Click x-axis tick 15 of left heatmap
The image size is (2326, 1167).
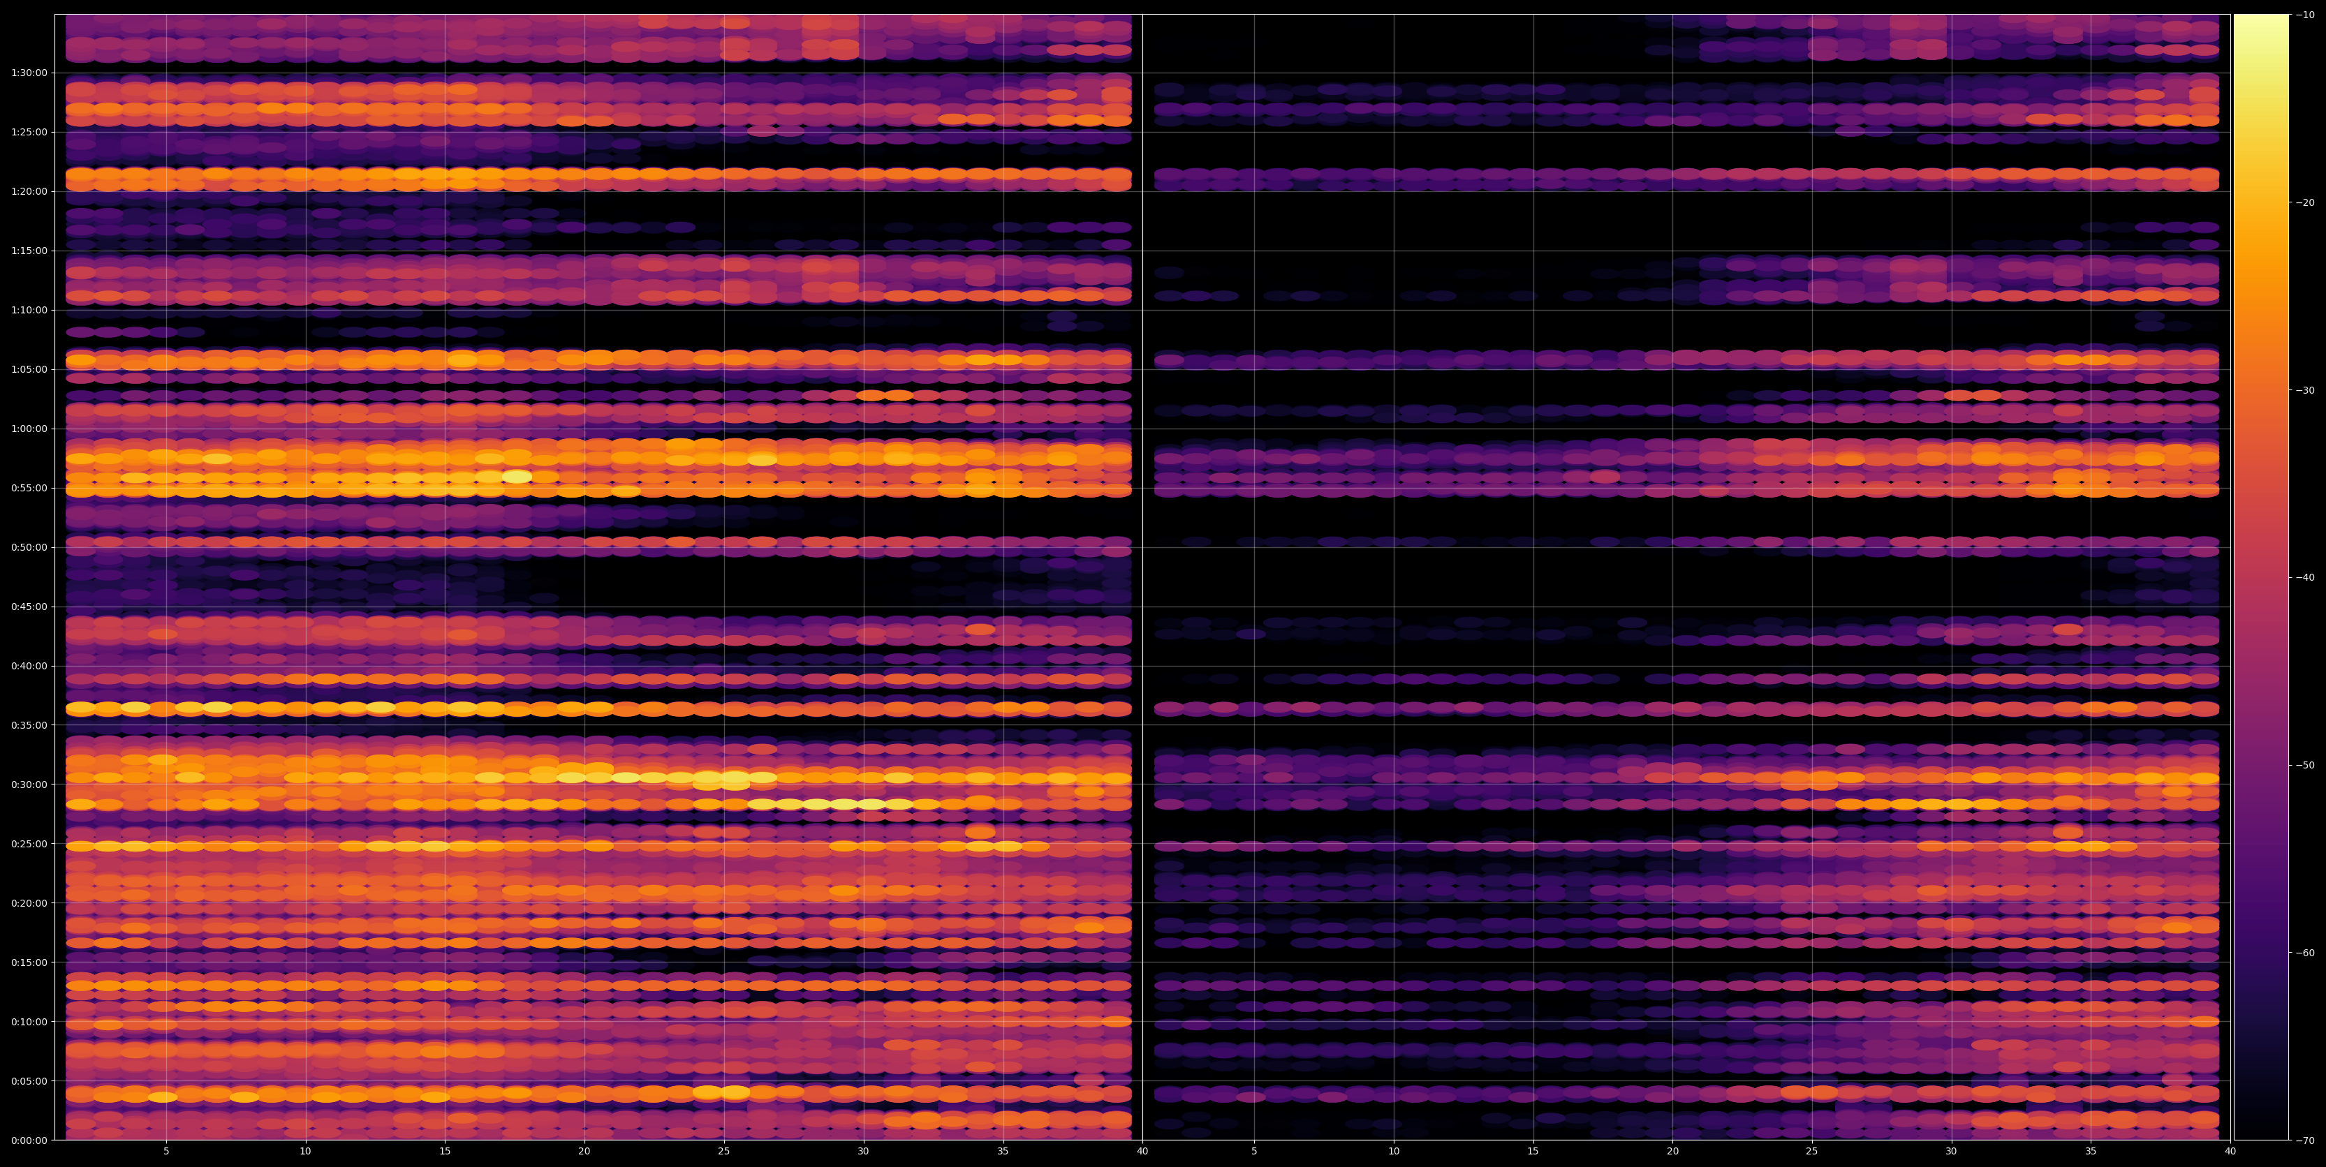[x=445, y=1152]
